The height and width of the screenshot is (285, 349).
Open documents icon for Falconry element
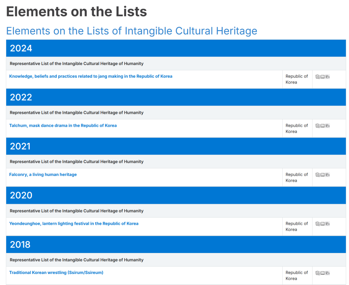[x=318, y=175]
